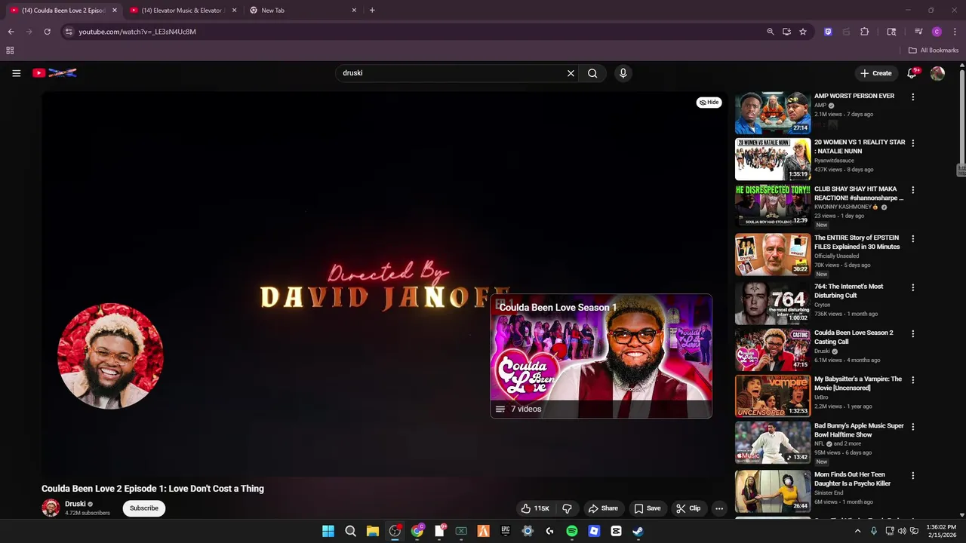966x543 pixels.
Task: Open options for My Babysitter's a Vampire
Action: [913, 380]
